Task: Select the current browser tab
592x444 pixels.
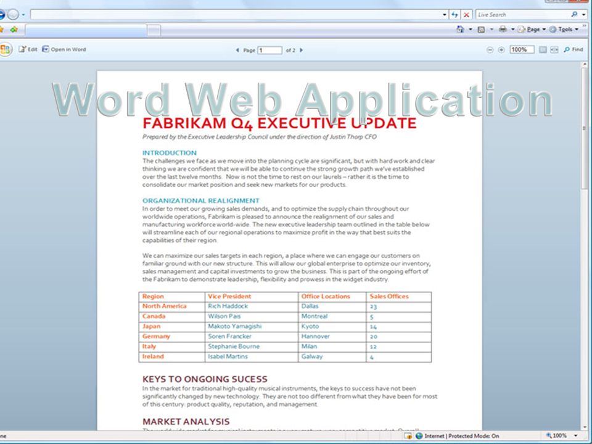Action: tap(86, 30)
